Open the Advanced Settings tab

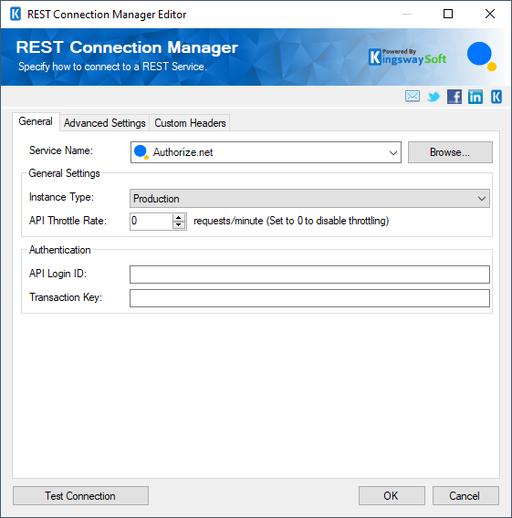104,123
